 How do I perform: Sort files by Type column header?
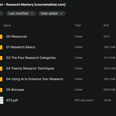coord(78,25)
